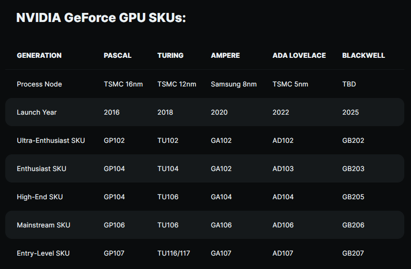Select the TSMC 5nm cell
This screenshot has width=411, height=269.
click(x=290, y=84)
